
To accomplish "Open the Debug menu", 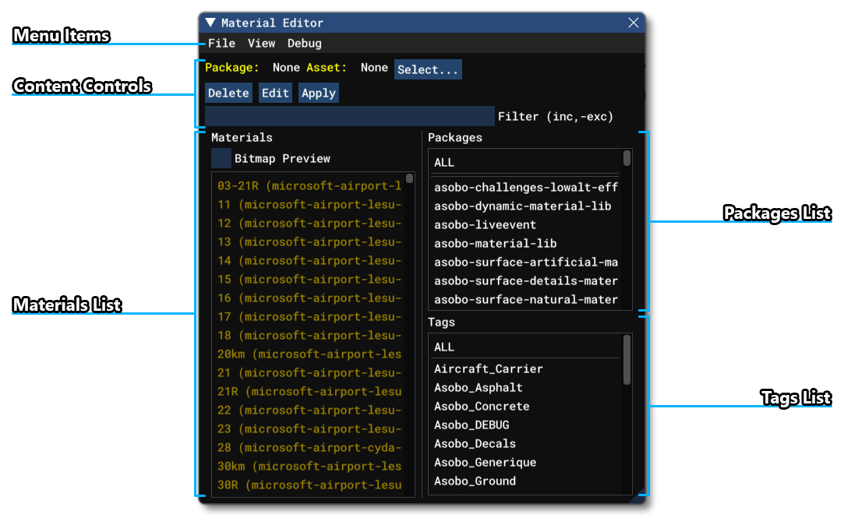I will pyautogui.click(x=304, y=43).
